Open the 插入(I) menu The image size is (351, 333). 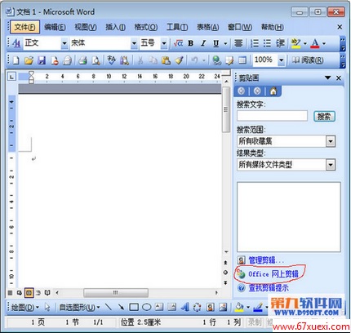tap(115, 27)
